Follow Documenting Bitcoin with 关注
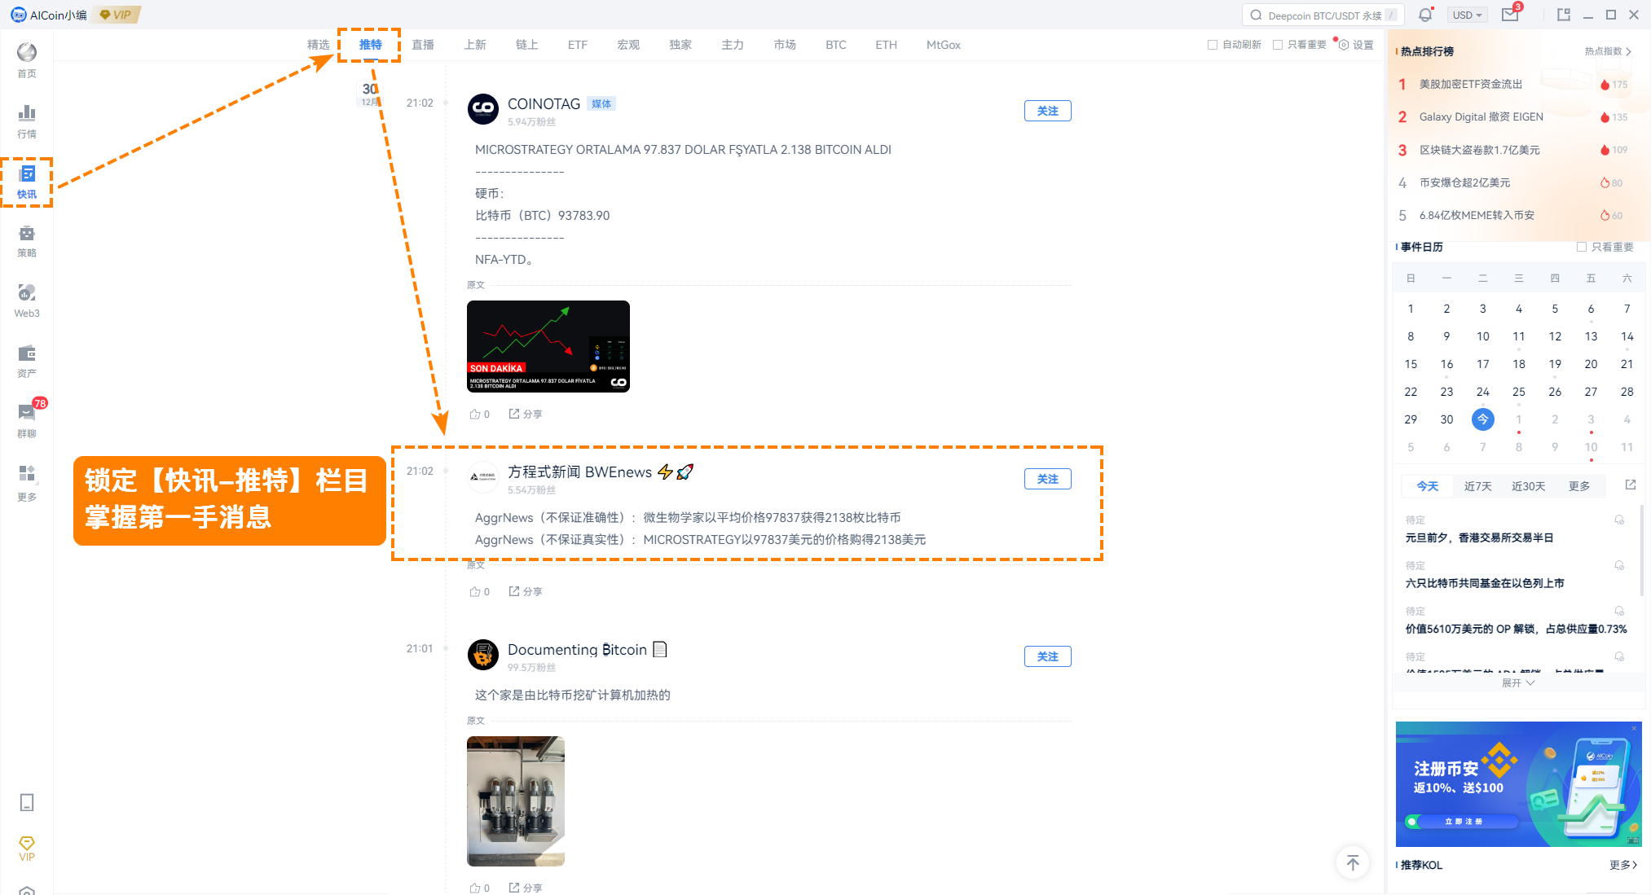The width and height of the screenshot is (1651, 895). pos(1048,656)
